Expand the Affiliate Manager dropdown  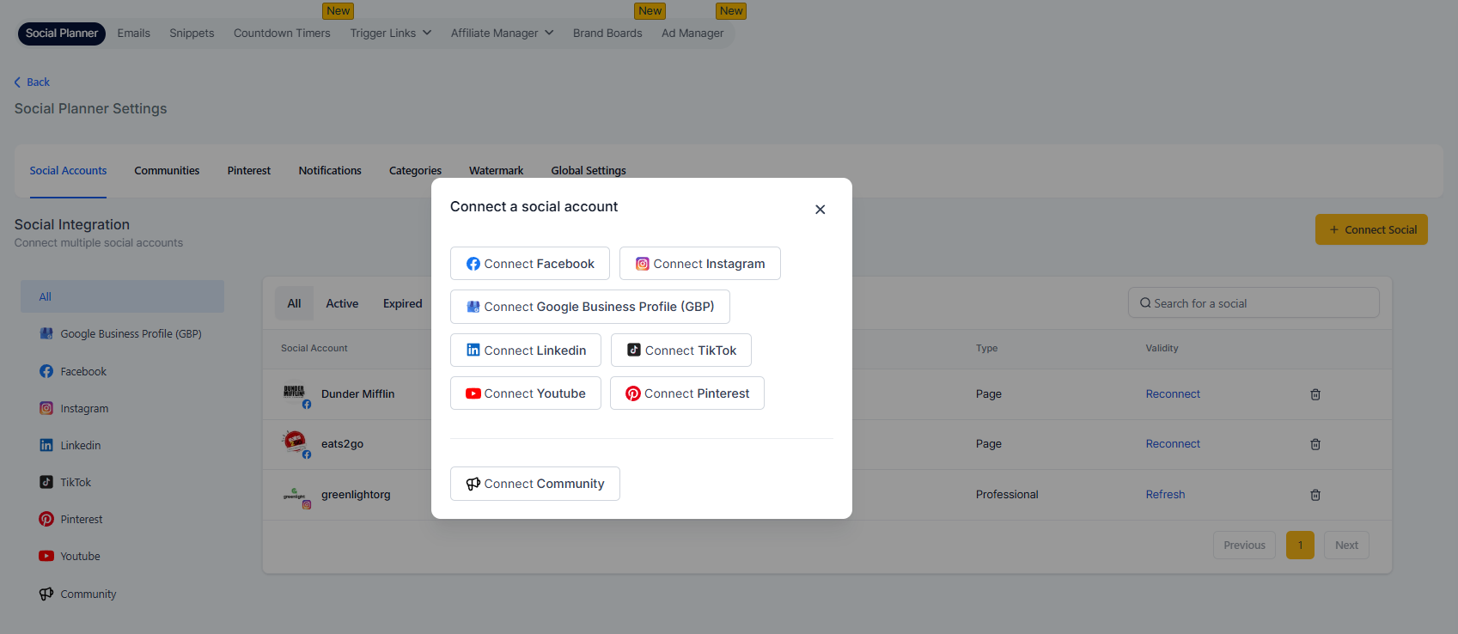coord(503,34)
